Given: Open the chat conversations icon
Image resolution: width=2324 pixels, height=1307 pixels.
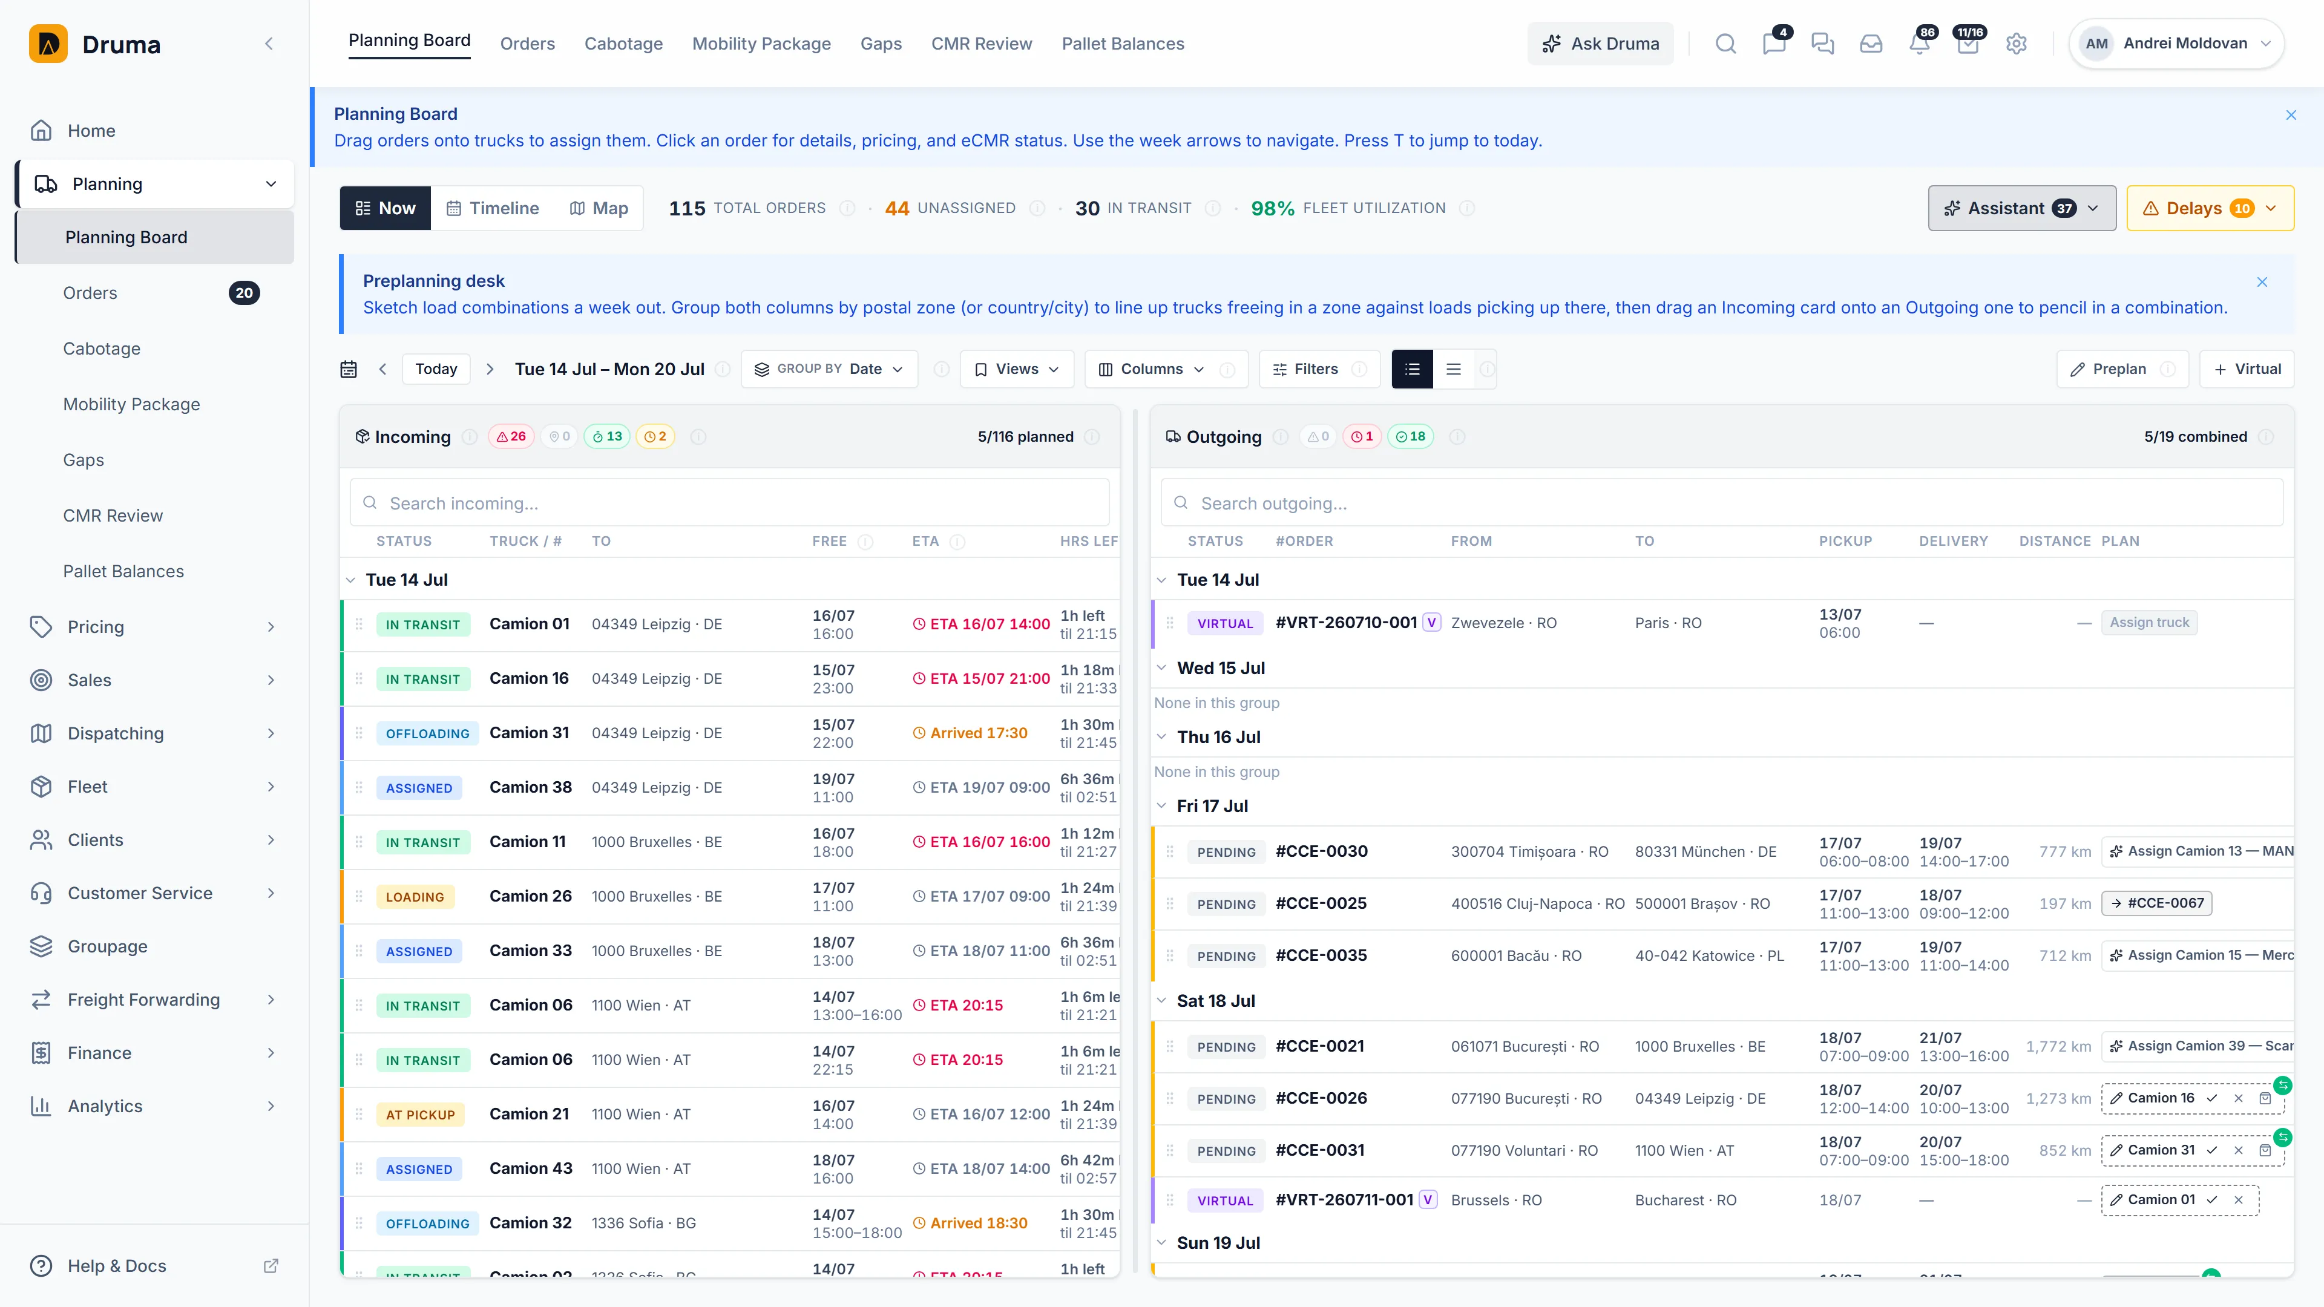Looking at the screenshot, I should [x=1822, y=44].
